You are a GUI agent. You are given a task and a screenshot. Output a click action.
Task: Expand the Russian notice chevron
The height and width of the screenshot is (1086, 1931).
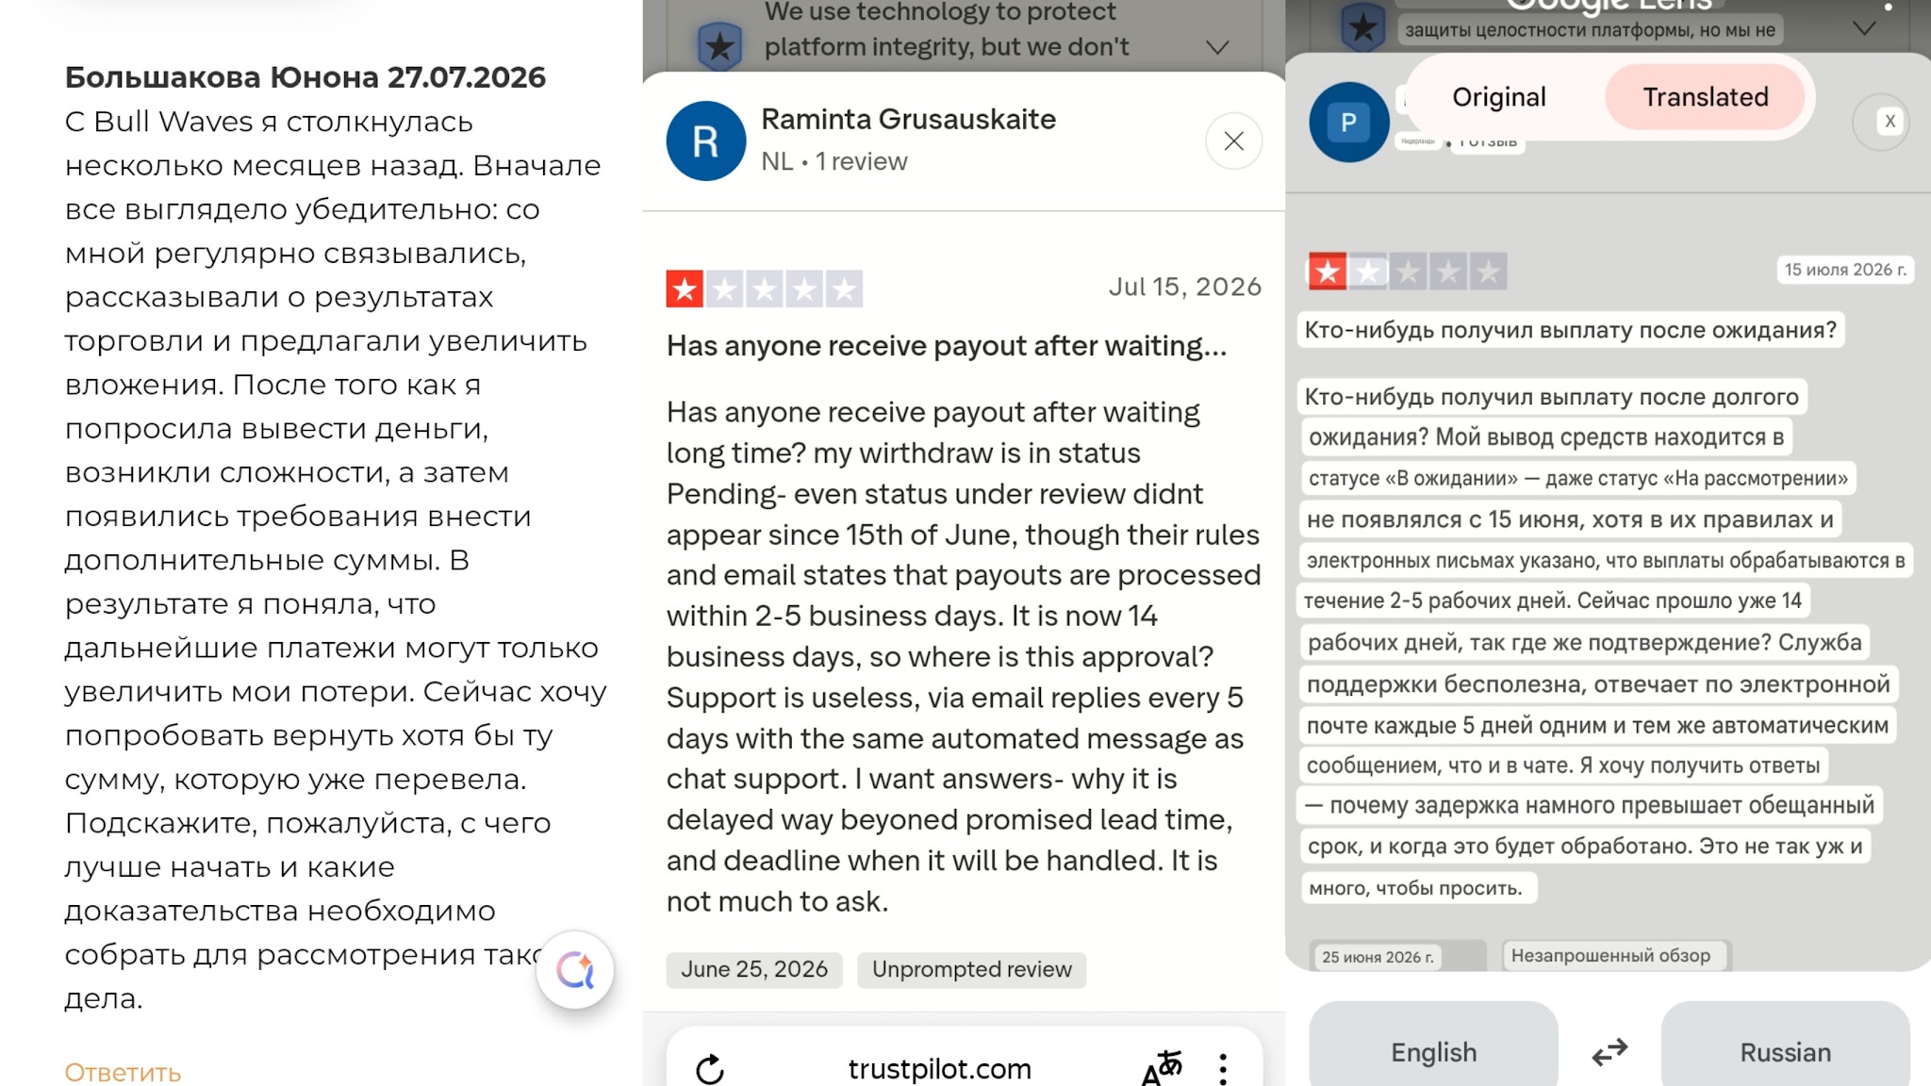pos(1864,29)
